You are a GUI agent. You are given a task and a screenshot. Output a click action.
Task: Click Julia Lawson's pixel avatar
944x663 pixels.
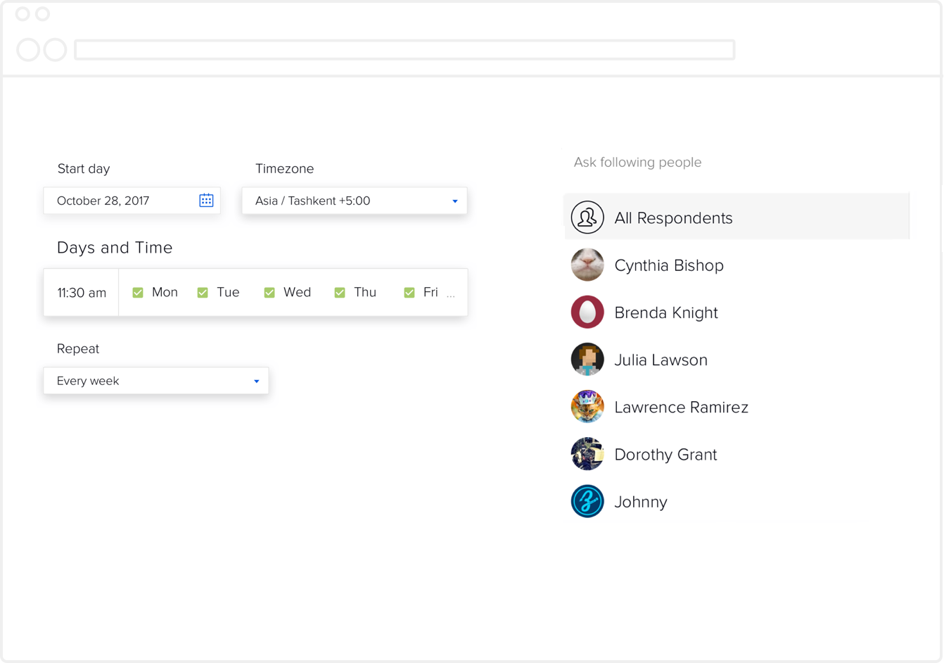pos(587,360)
